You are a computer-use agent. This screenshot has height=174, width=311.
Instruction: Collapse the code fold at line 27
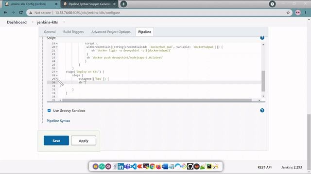coord(57,72)
